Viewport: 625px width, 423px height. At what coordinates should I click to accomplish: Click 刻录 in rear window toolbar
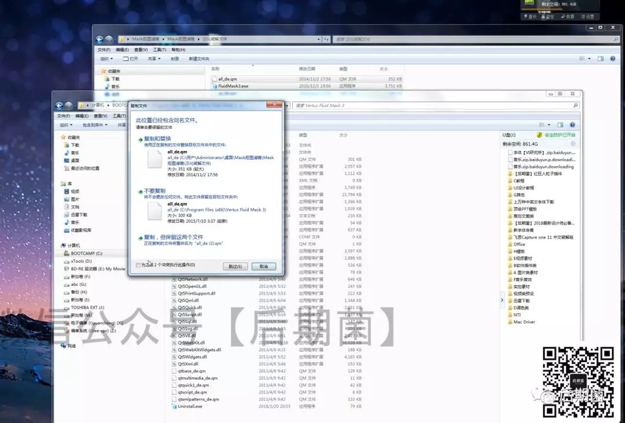click(175, 58)
